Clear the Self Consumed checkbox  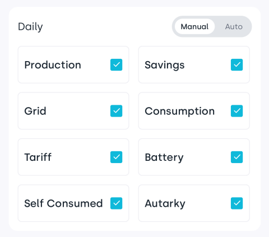point(116,203)
